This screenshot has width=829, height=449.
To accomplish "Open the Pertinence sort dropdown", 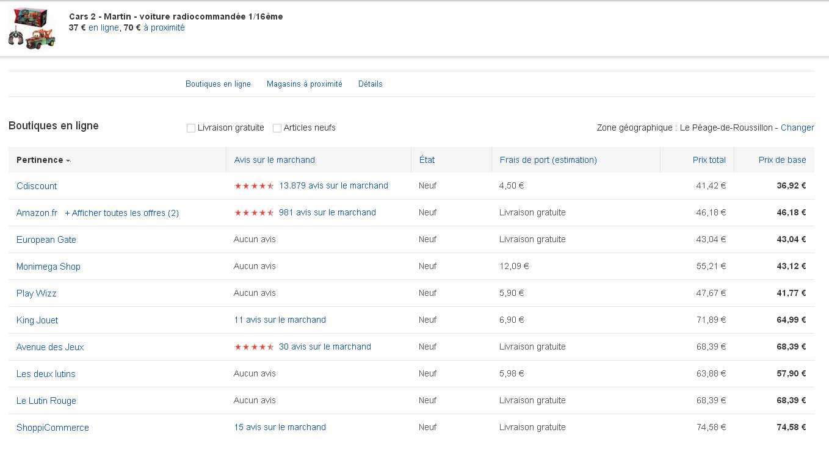I will (x=43, y=160).
